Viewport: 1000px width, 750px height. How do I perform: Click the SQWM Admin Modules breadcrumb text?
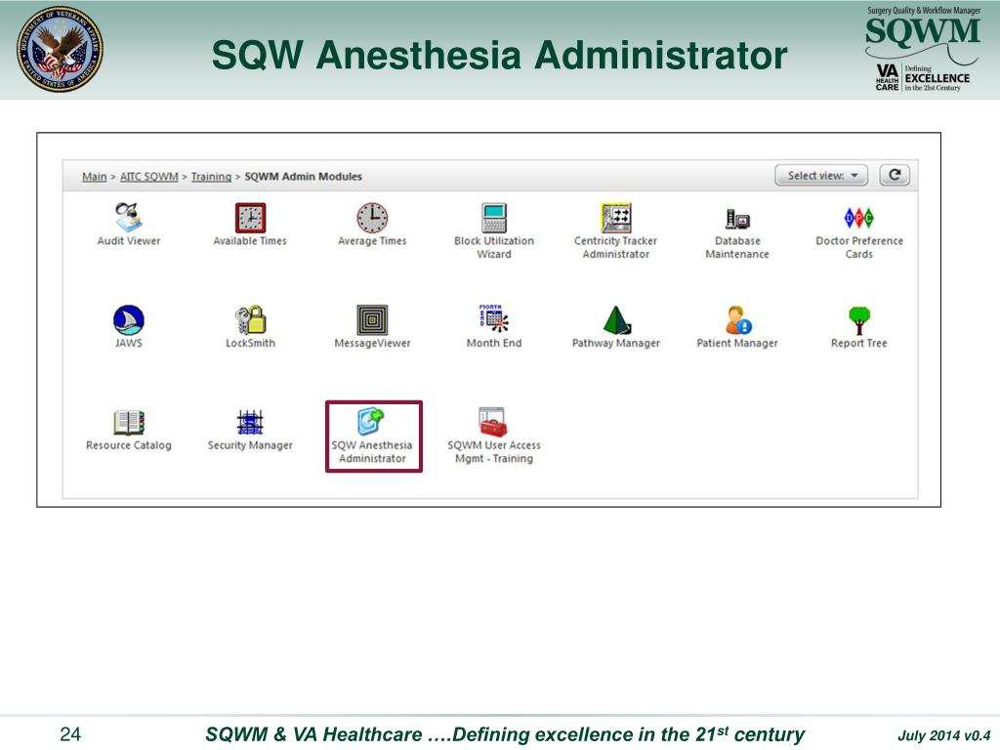(x=303, y=177)
